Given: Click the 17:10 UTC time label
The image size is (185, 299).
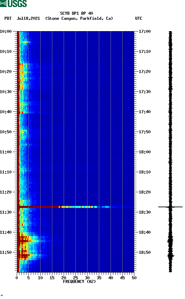Looking at the screenshot, I should 144,52.
